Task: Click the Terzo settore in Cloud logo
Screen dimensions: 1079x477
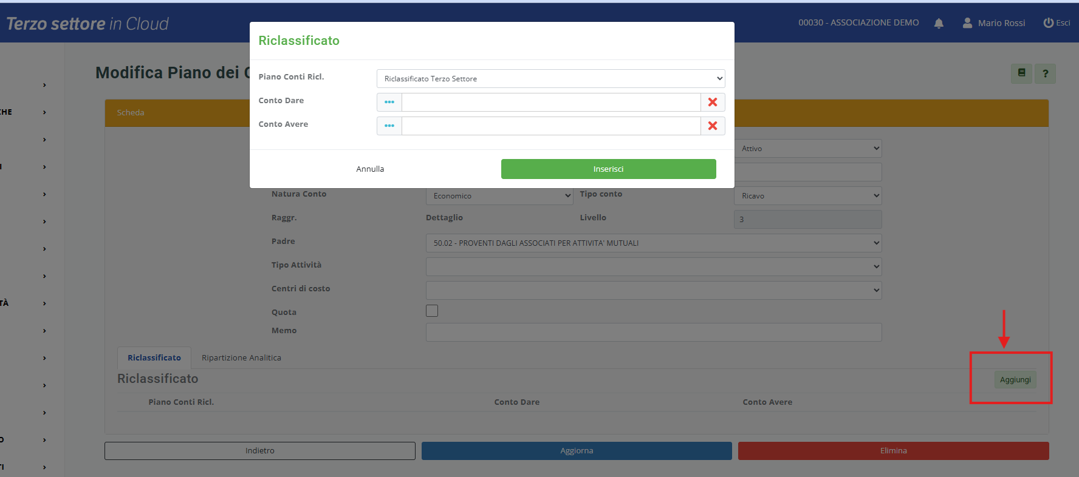Action: click(x=87, y=24)
